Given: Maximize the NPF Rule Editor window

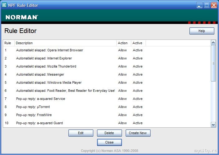Looking at the screenshot, I should [x=207, y=5].
